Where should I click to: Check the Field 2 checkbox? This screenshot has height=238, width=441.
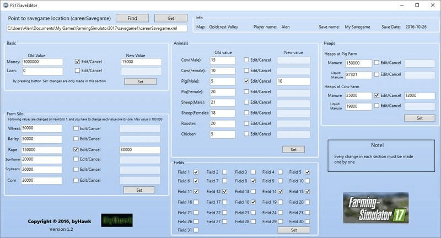pyautogui.click(x=224, y=172)
